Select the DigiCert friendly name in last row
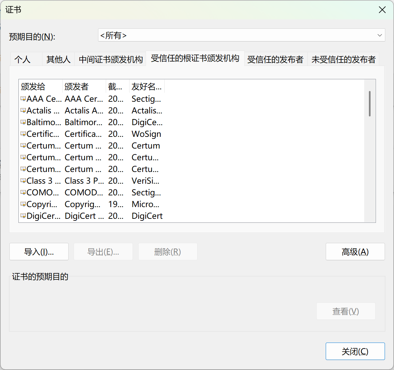Screen dimensions: 394x370 pyautogui.click(x=147, y=216)
